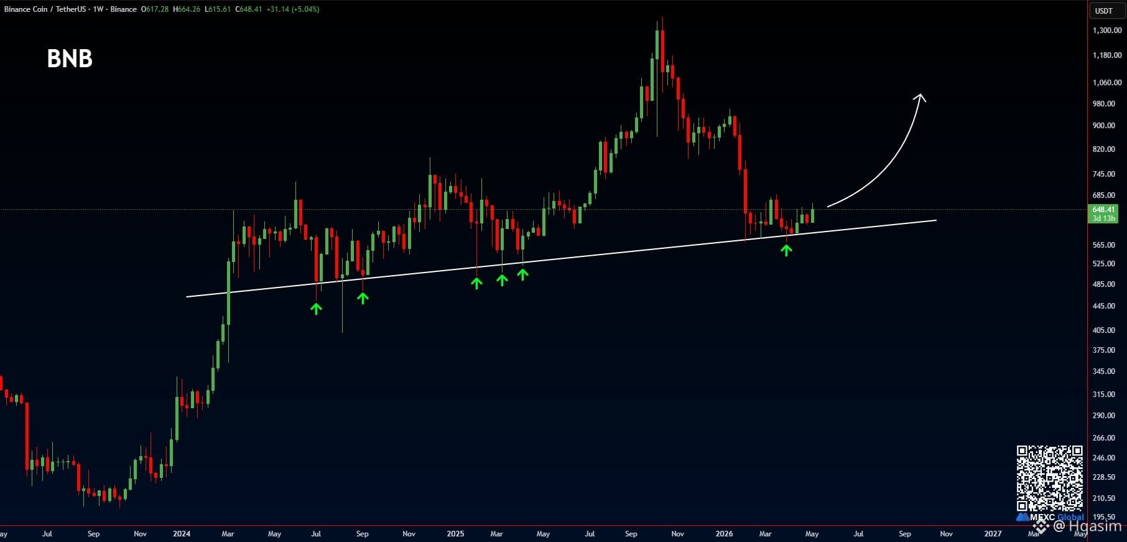Click the change value +31.14 (+5.04%)

pos(293,9)
